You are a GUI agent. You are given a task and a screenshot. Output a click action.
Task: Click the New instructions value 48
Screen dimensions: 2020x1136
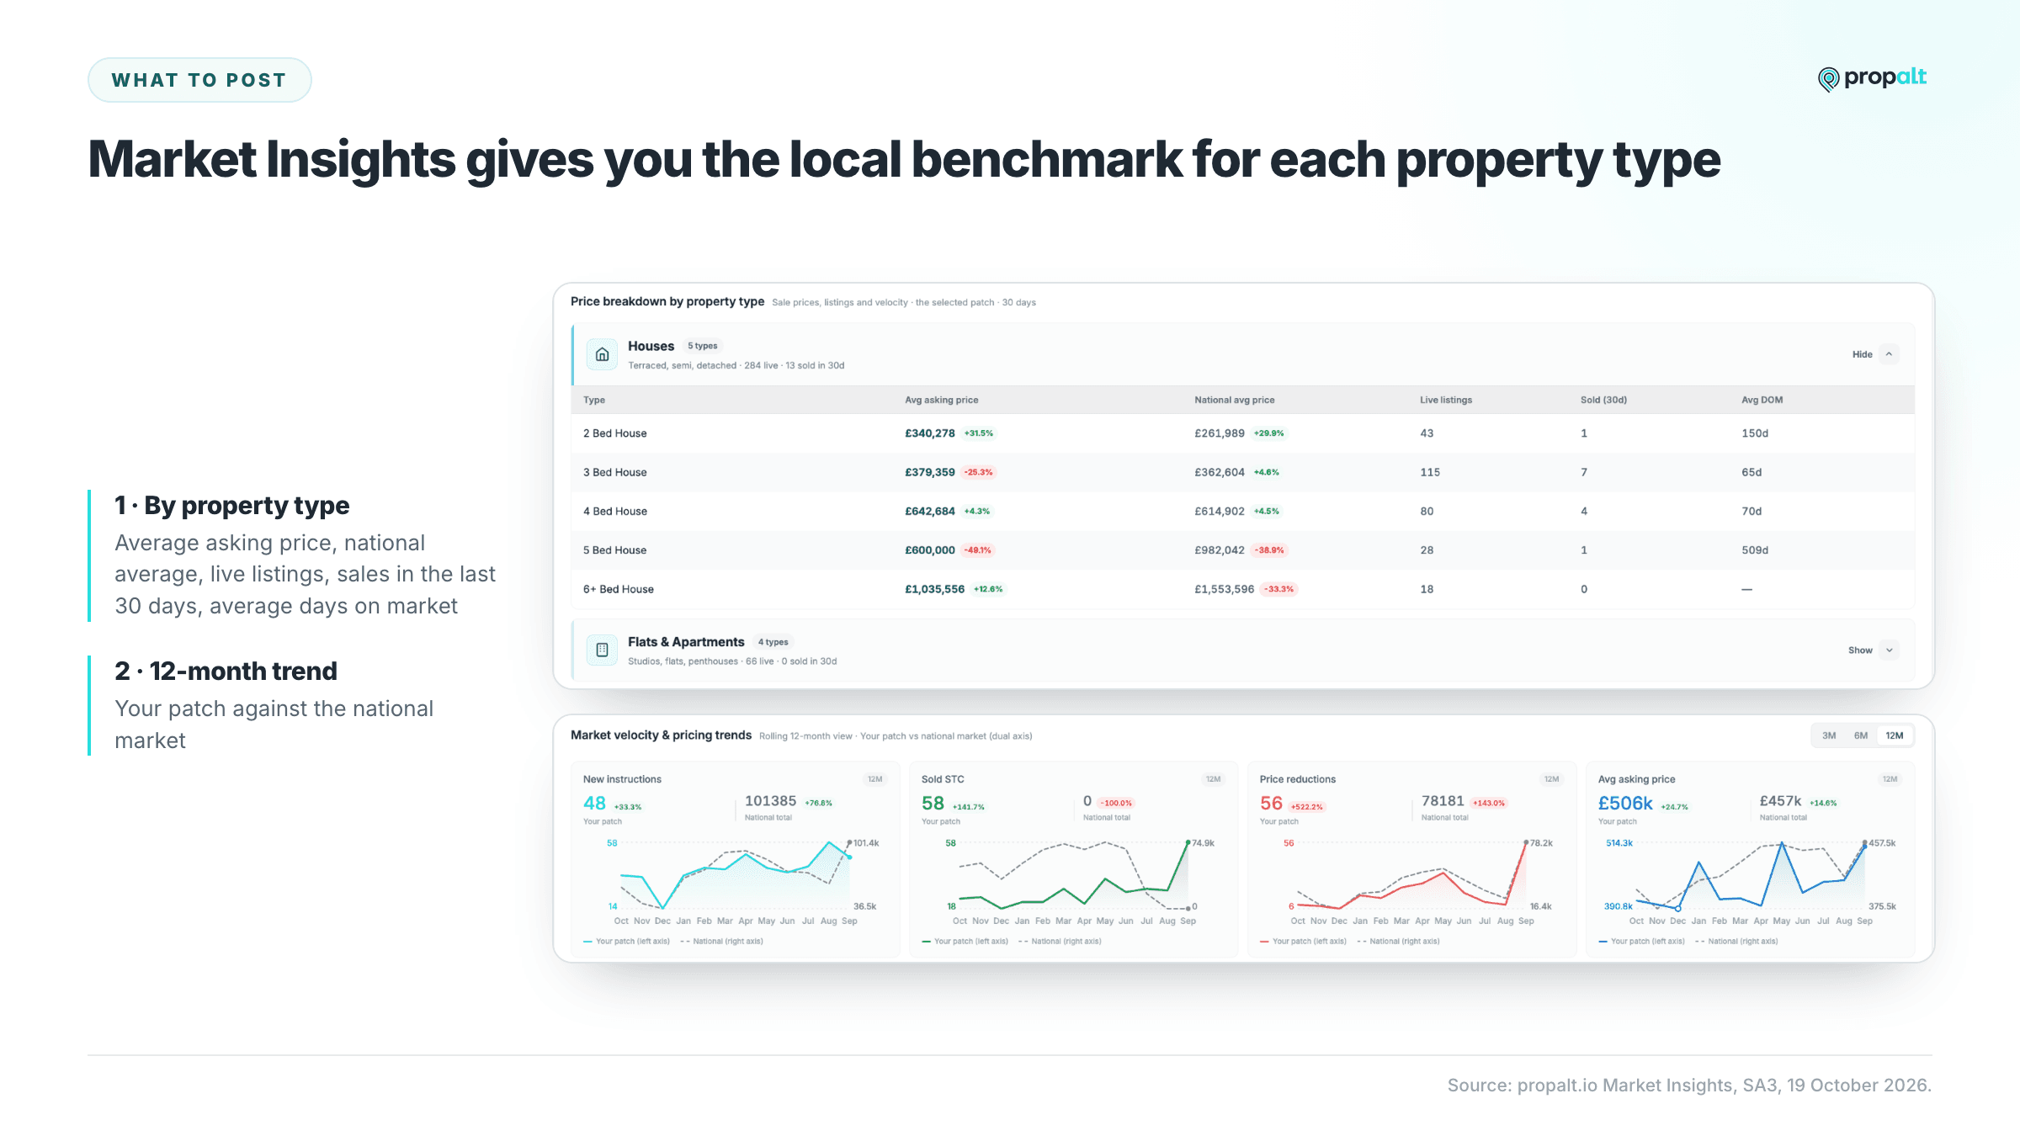[x=594, y=804]
